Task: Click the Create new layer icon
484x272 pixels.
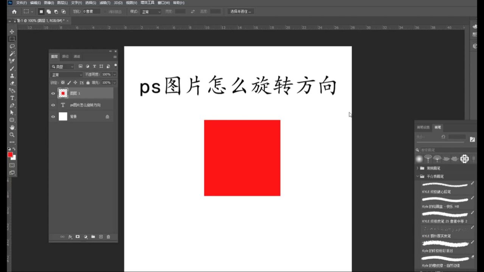Action: tap(100, 237)
